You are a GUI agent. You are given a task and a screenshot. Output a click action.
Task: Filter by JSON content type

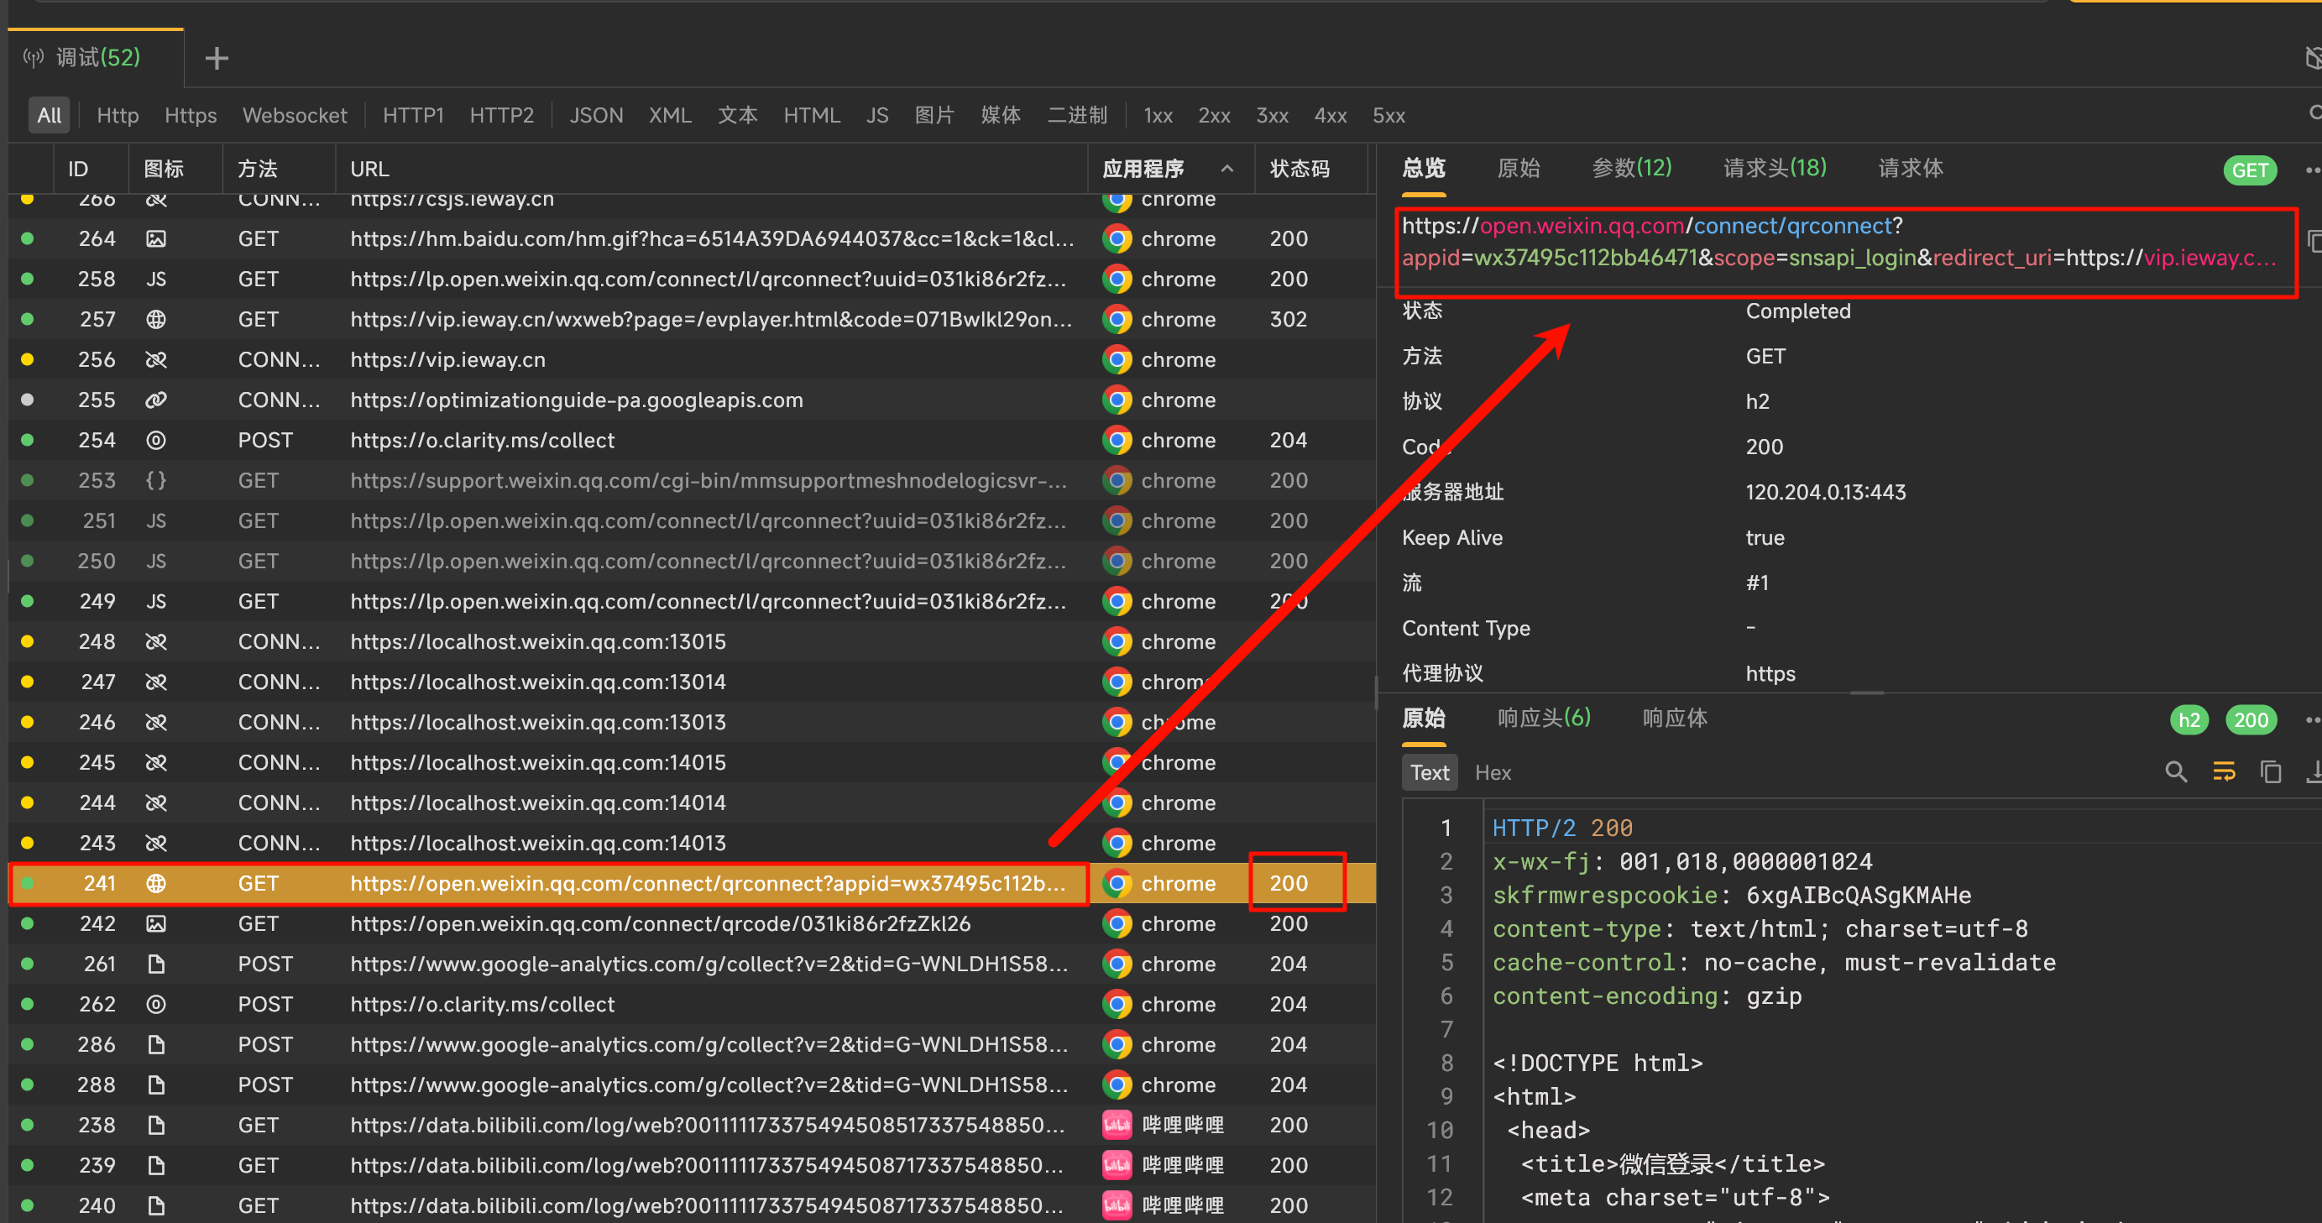(596, 115)
